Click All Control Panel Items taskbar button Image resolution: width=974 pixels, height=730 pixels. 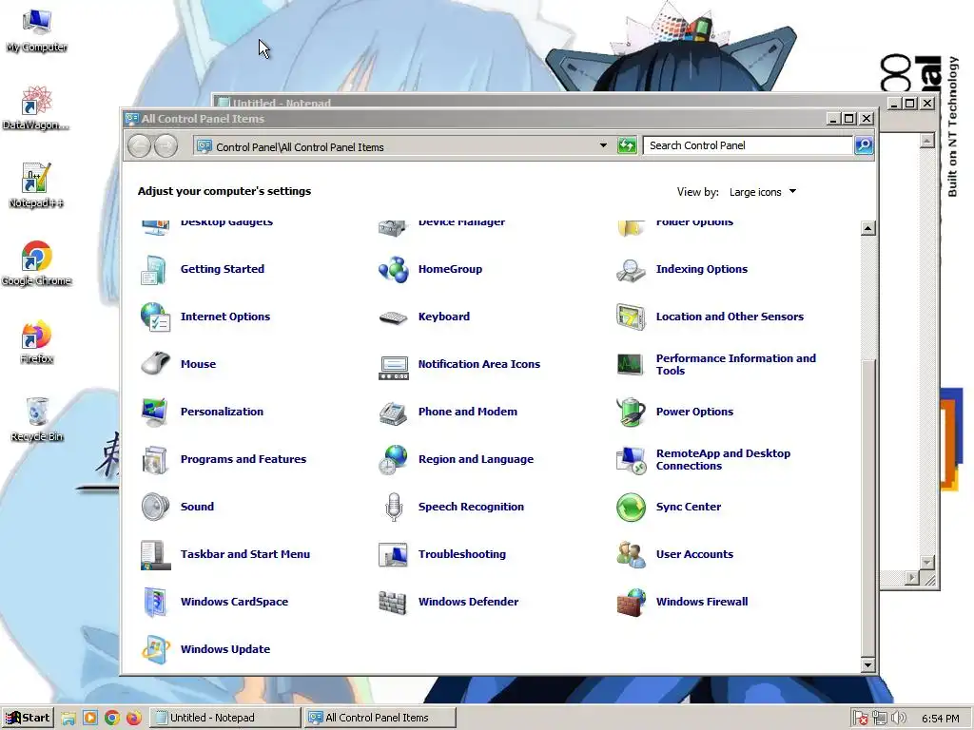tap(380, 718)
